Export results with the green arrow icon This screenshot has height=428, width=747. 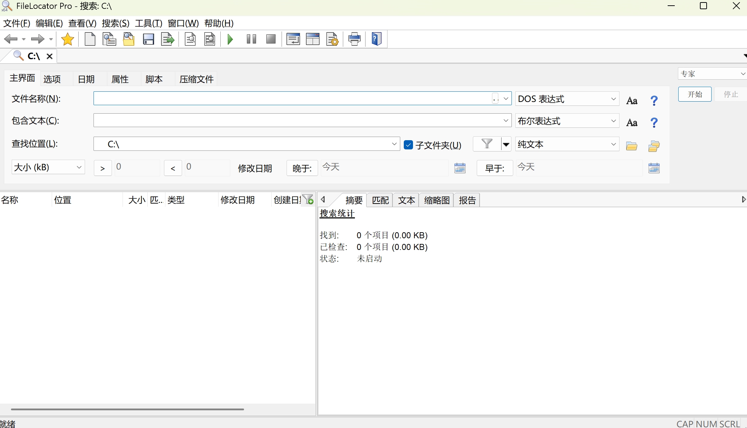[168, 39]
